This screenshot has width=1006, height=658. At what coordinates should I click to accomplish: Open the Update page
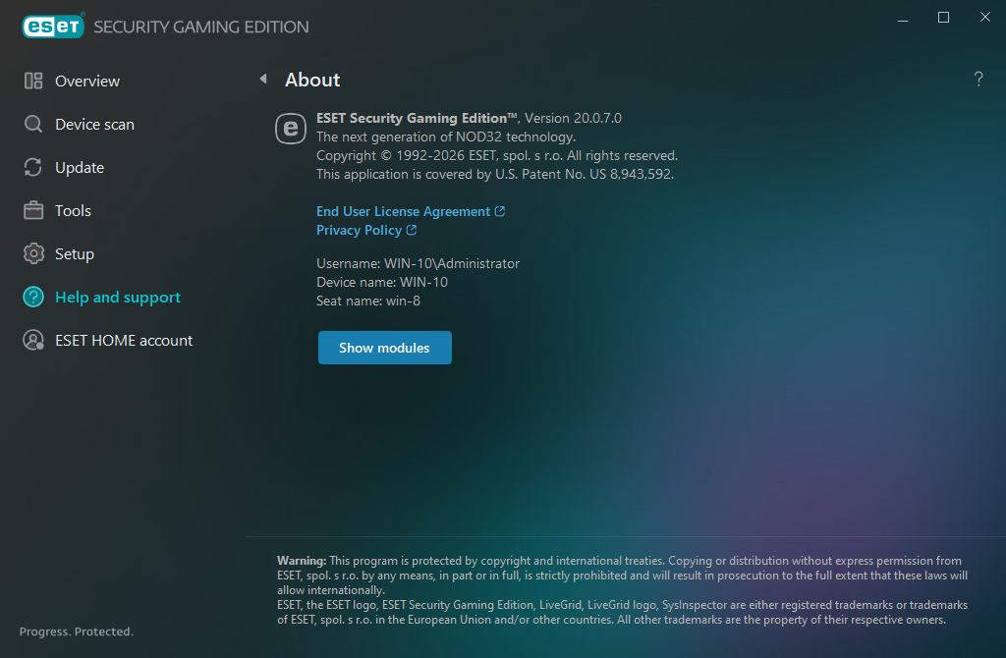tap(80, 167)
